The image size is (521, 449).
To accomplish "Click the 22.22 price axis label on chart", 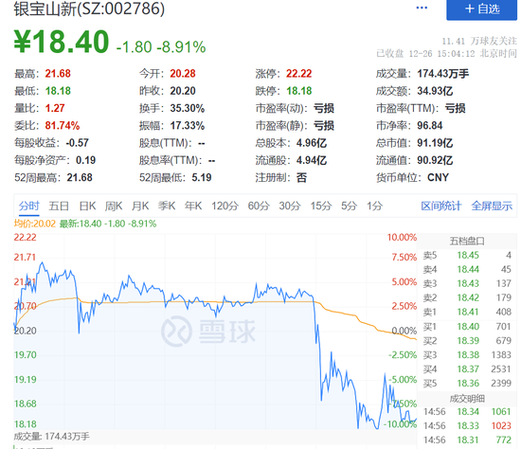I will click(25, 238).
